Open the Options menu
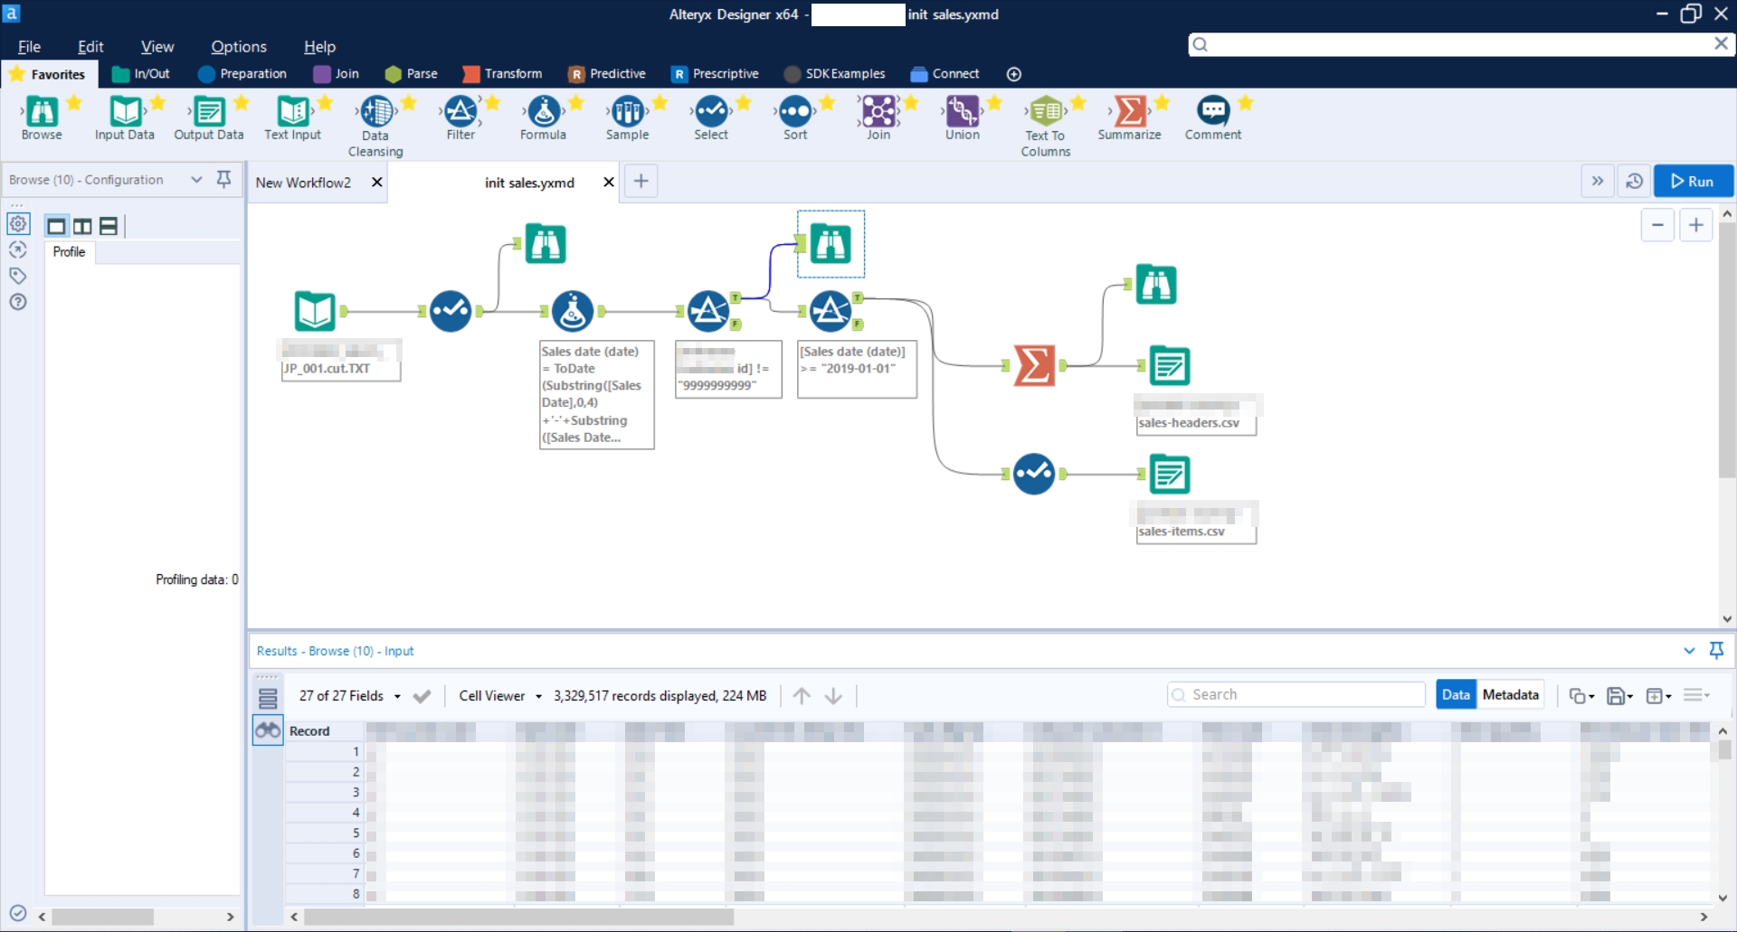 tap(237, 46)
